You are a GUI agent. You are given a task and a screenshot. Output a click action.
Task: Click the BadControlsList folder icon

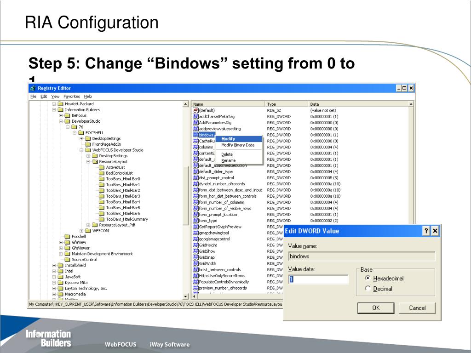(x=102, y=173)
